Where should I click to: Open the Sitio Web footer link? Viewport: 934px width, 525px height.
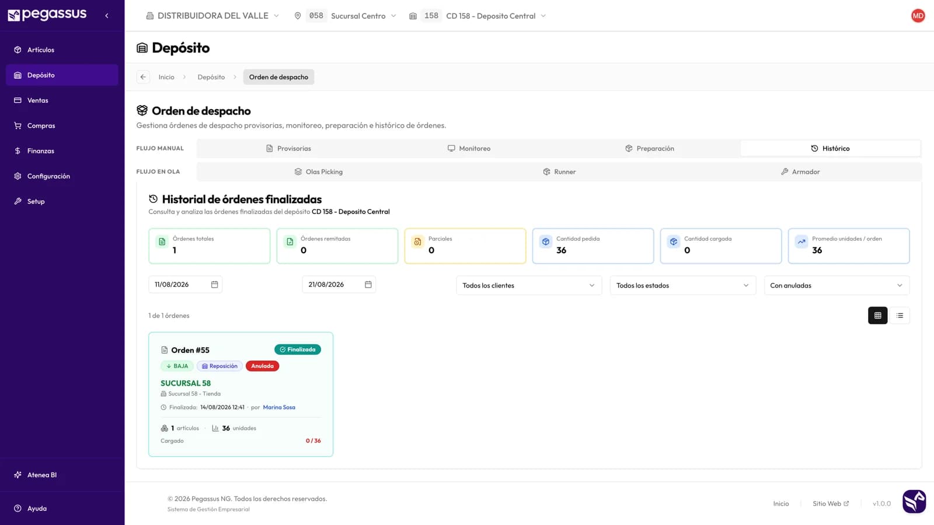click(x=831, y=503)
